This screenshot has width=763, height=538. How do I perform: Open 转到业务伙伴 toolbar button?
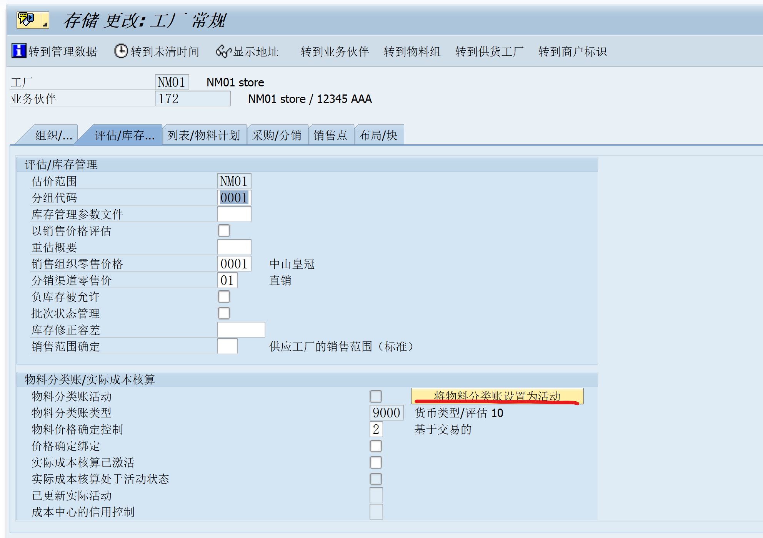[335, 51]
